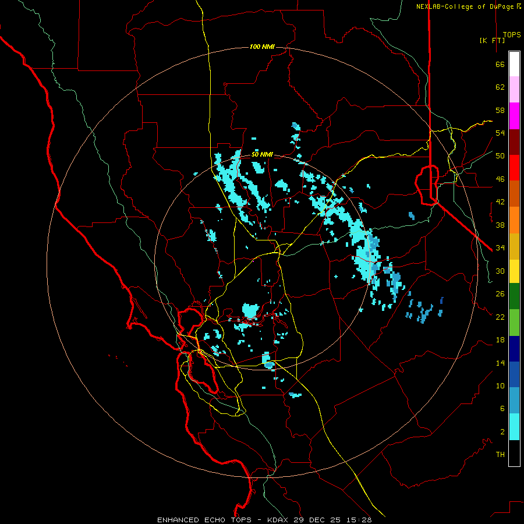
Task: Click the gold legend swatch
Action: tap(514, 247)
